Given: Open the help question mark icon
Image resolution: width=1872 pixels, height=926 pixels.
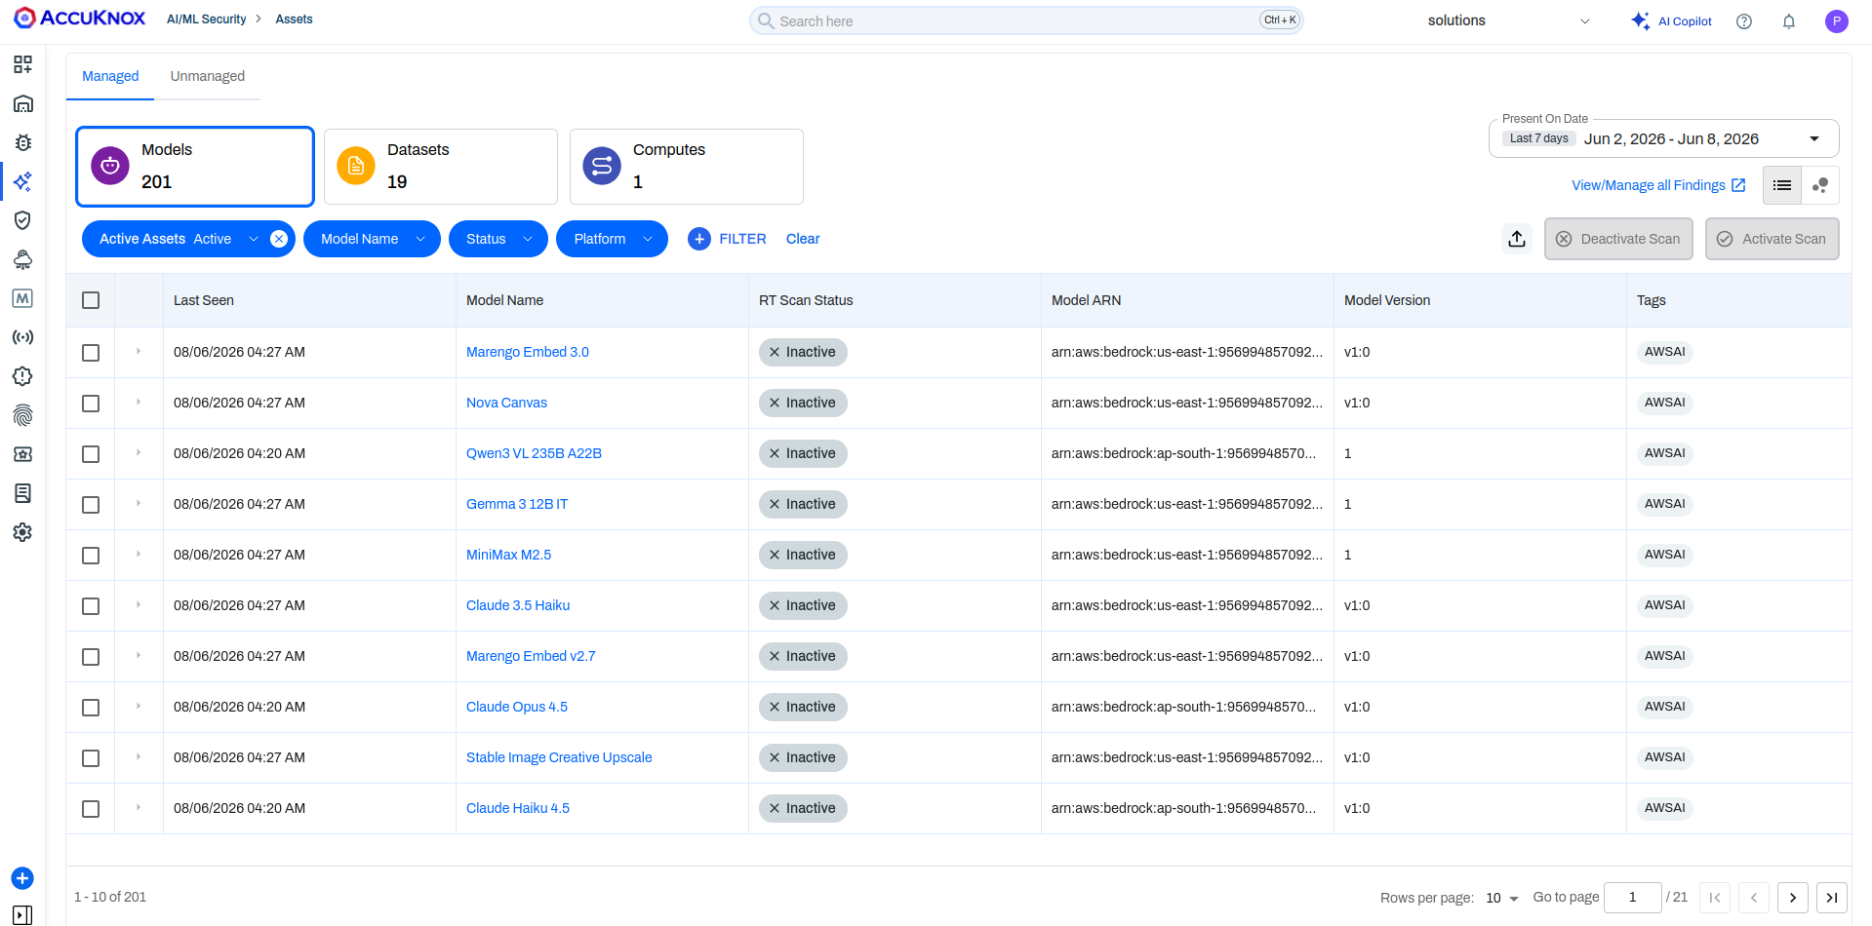Looking at the screenshot, I should pyautogui.click(x=1744, y=21).
